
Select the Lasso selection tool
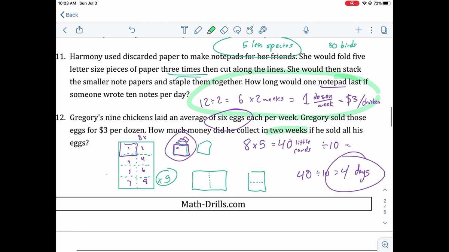tap(237, 30)
